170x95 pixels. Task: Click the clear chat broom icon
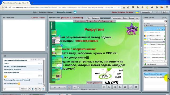[32, 89]
